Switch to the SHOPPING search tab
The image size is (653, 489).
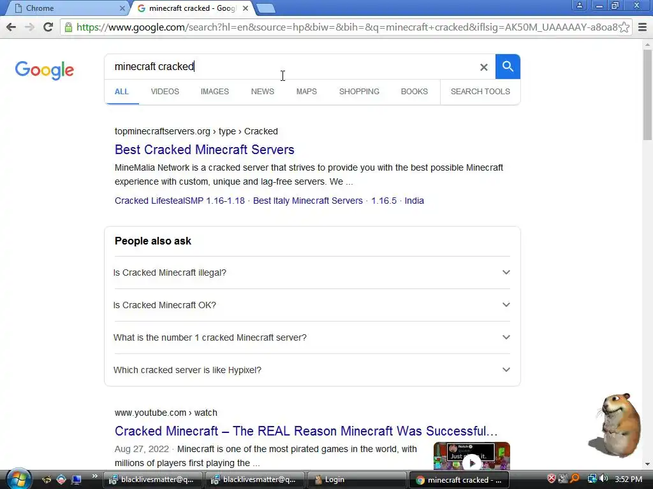(359, 92)
